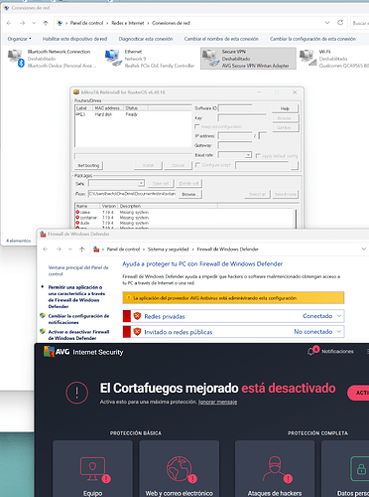This screenshot has width=369, height=497.
Task: Click Habilitar este dispositivo de red
Action: coord(74,39)
